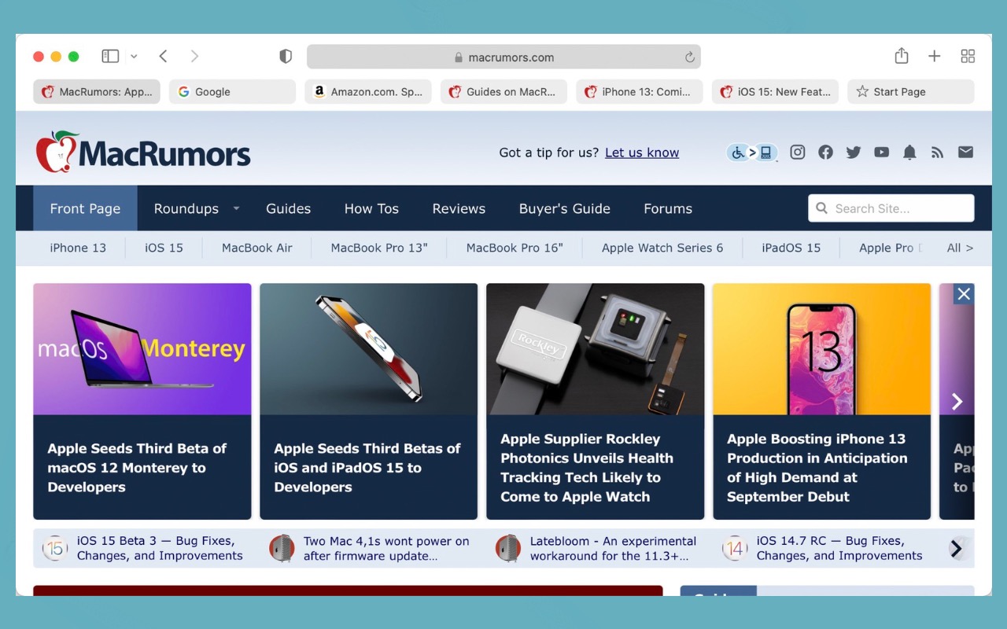Select the Buyer's Guide menu item
1007x629 pixels.
(x=565, y=208)
